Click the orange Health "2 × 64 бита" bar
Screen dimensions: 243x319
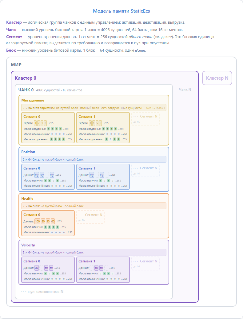click(94, 206)
